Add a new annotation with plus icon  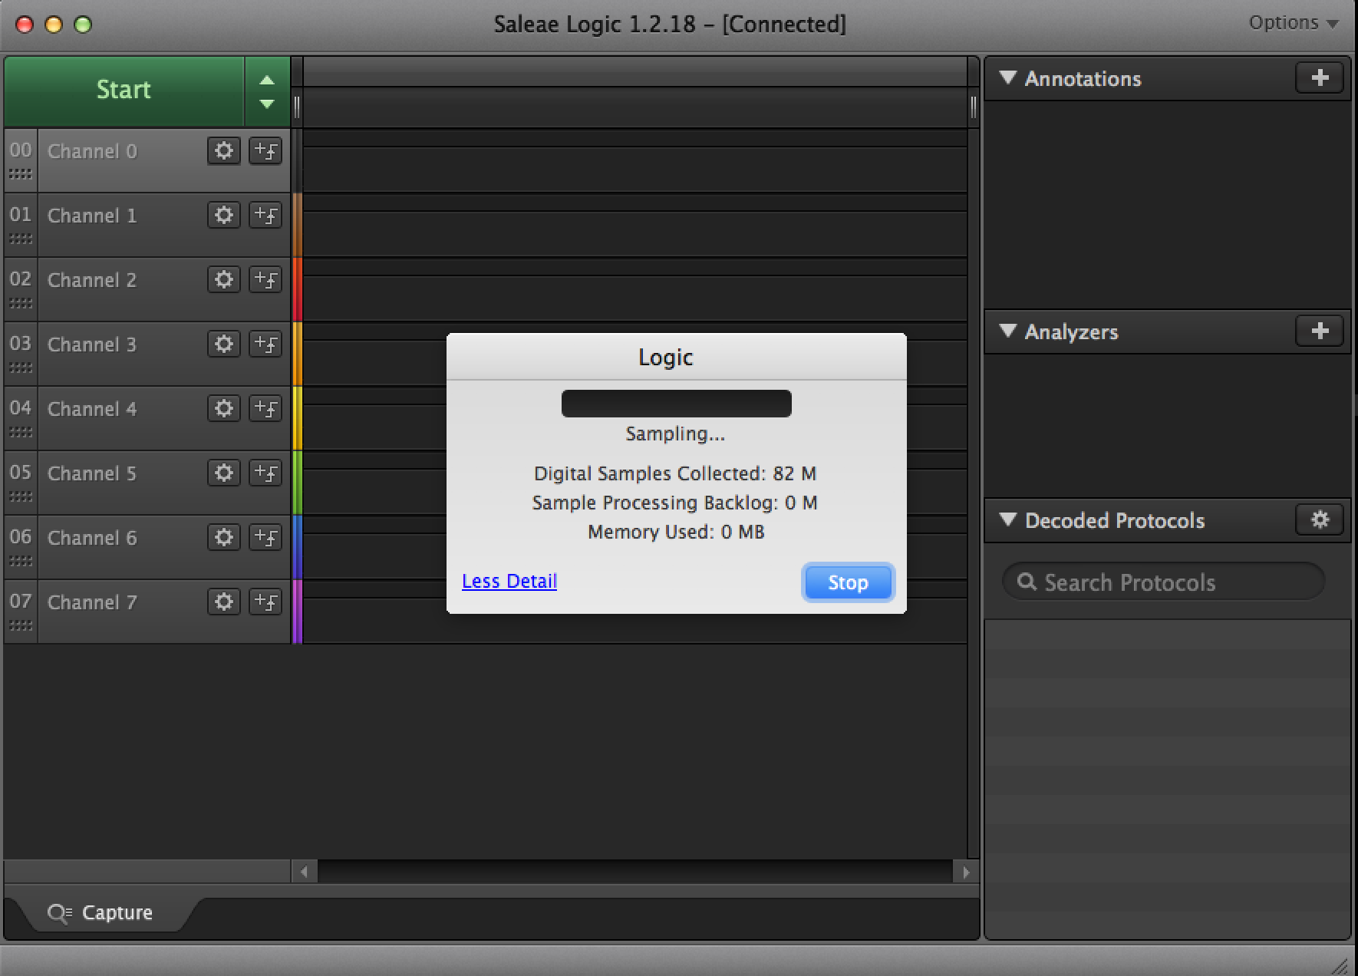pyautogui.click(x=1319, y=78)
